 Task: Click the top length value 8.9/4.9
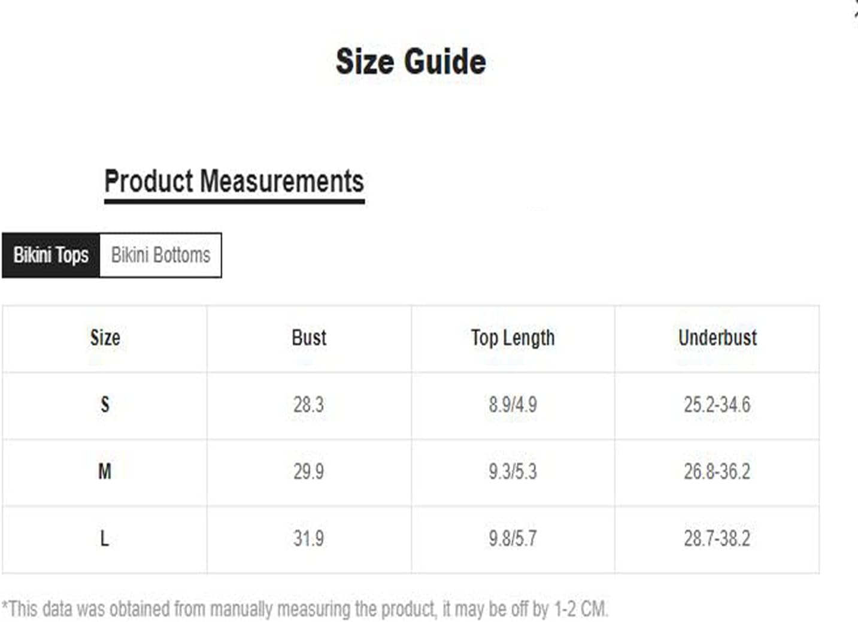(513, 405)
